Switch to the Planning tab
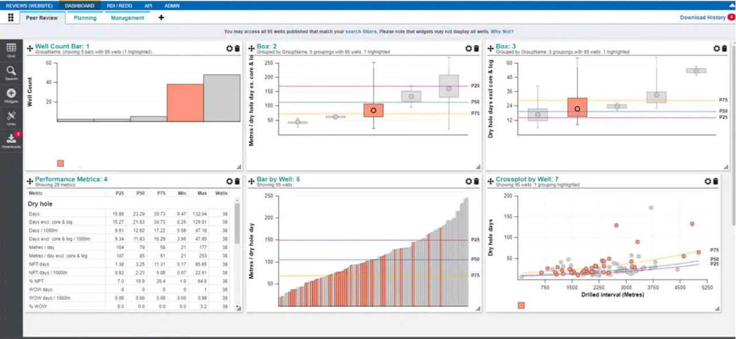 click(x=85, y=18)
